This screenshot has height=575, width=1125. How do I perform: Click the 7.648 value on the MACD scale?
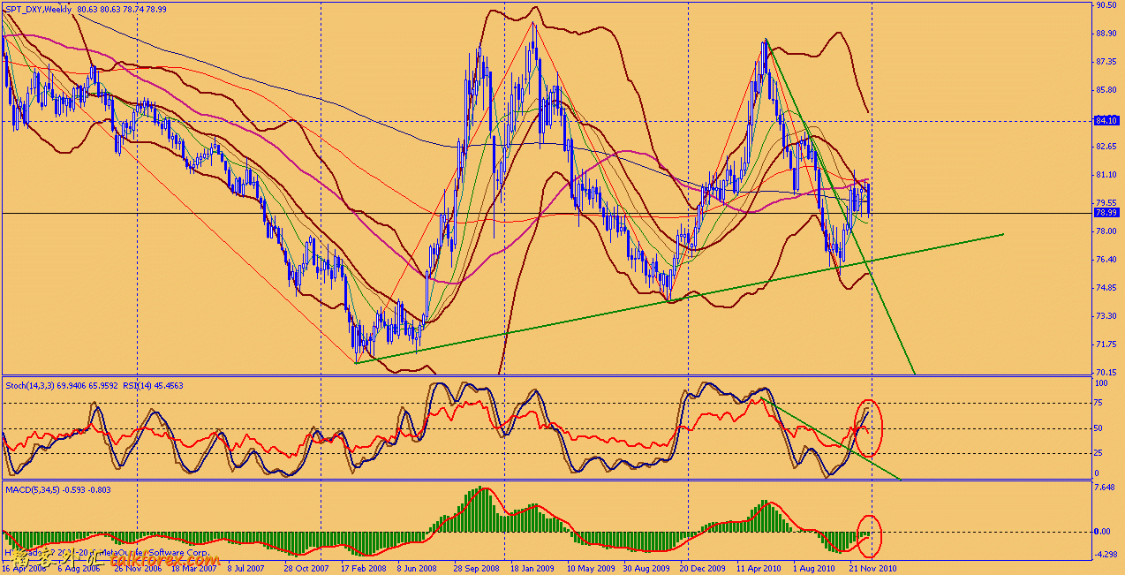(x=1103, y=488)
